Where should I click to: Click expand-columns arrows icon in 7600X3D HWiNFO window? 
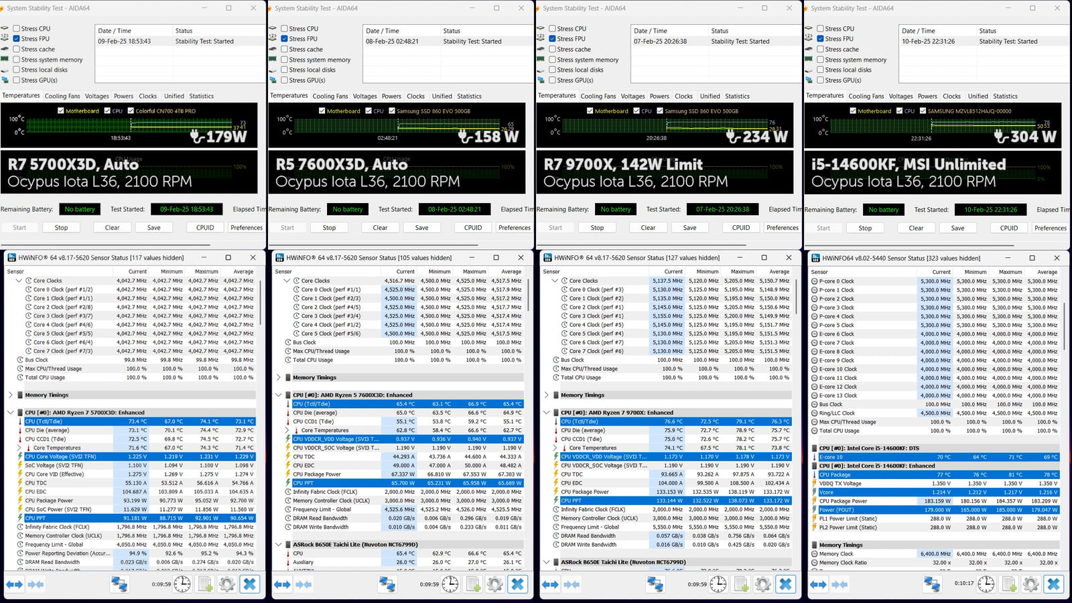pyautogui.click(x=282, y=584)
